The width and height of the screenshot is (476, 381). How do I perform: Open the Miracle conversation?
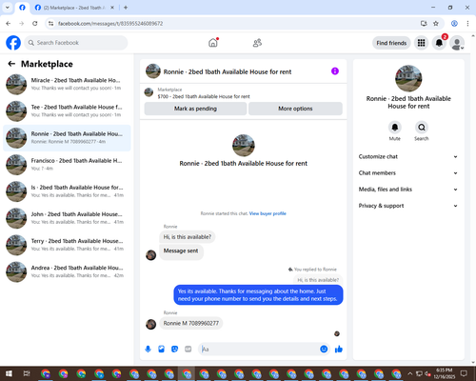coord(67,85)
